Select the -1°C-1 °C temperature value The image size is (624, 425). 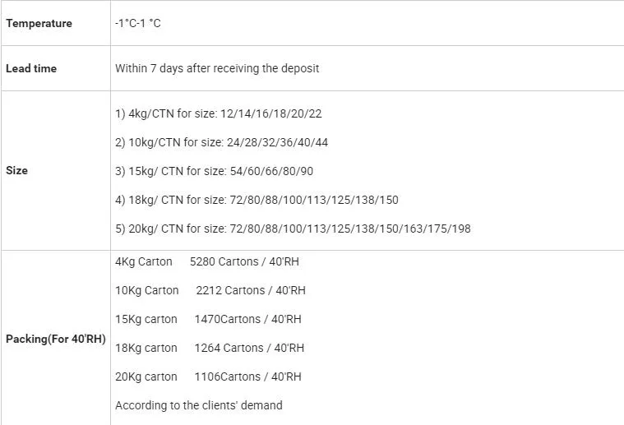pyautogui.click(x=138, y=23)
